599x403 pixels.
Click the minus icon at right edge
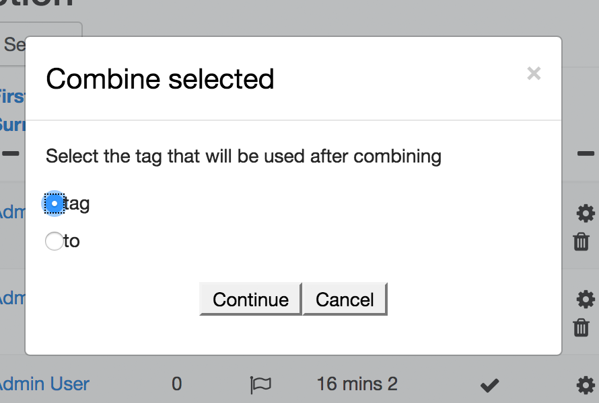point(586,154)
